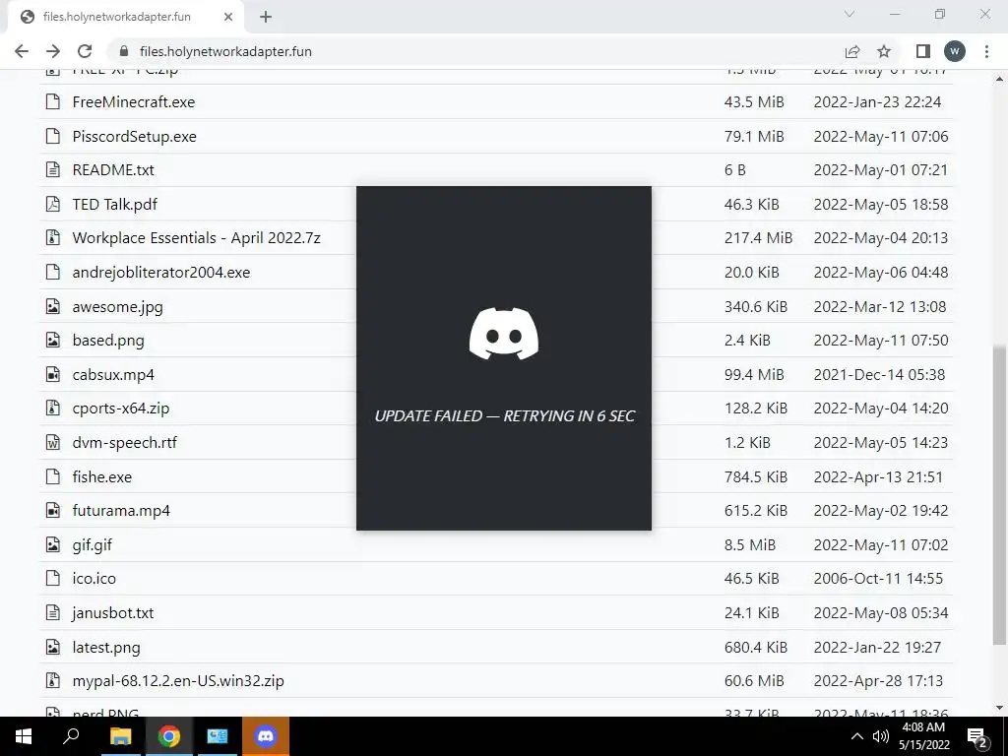Screen dimensions: 1008x756
Task: Open a new tab with the plus button
Action: (x=266, y=17)
